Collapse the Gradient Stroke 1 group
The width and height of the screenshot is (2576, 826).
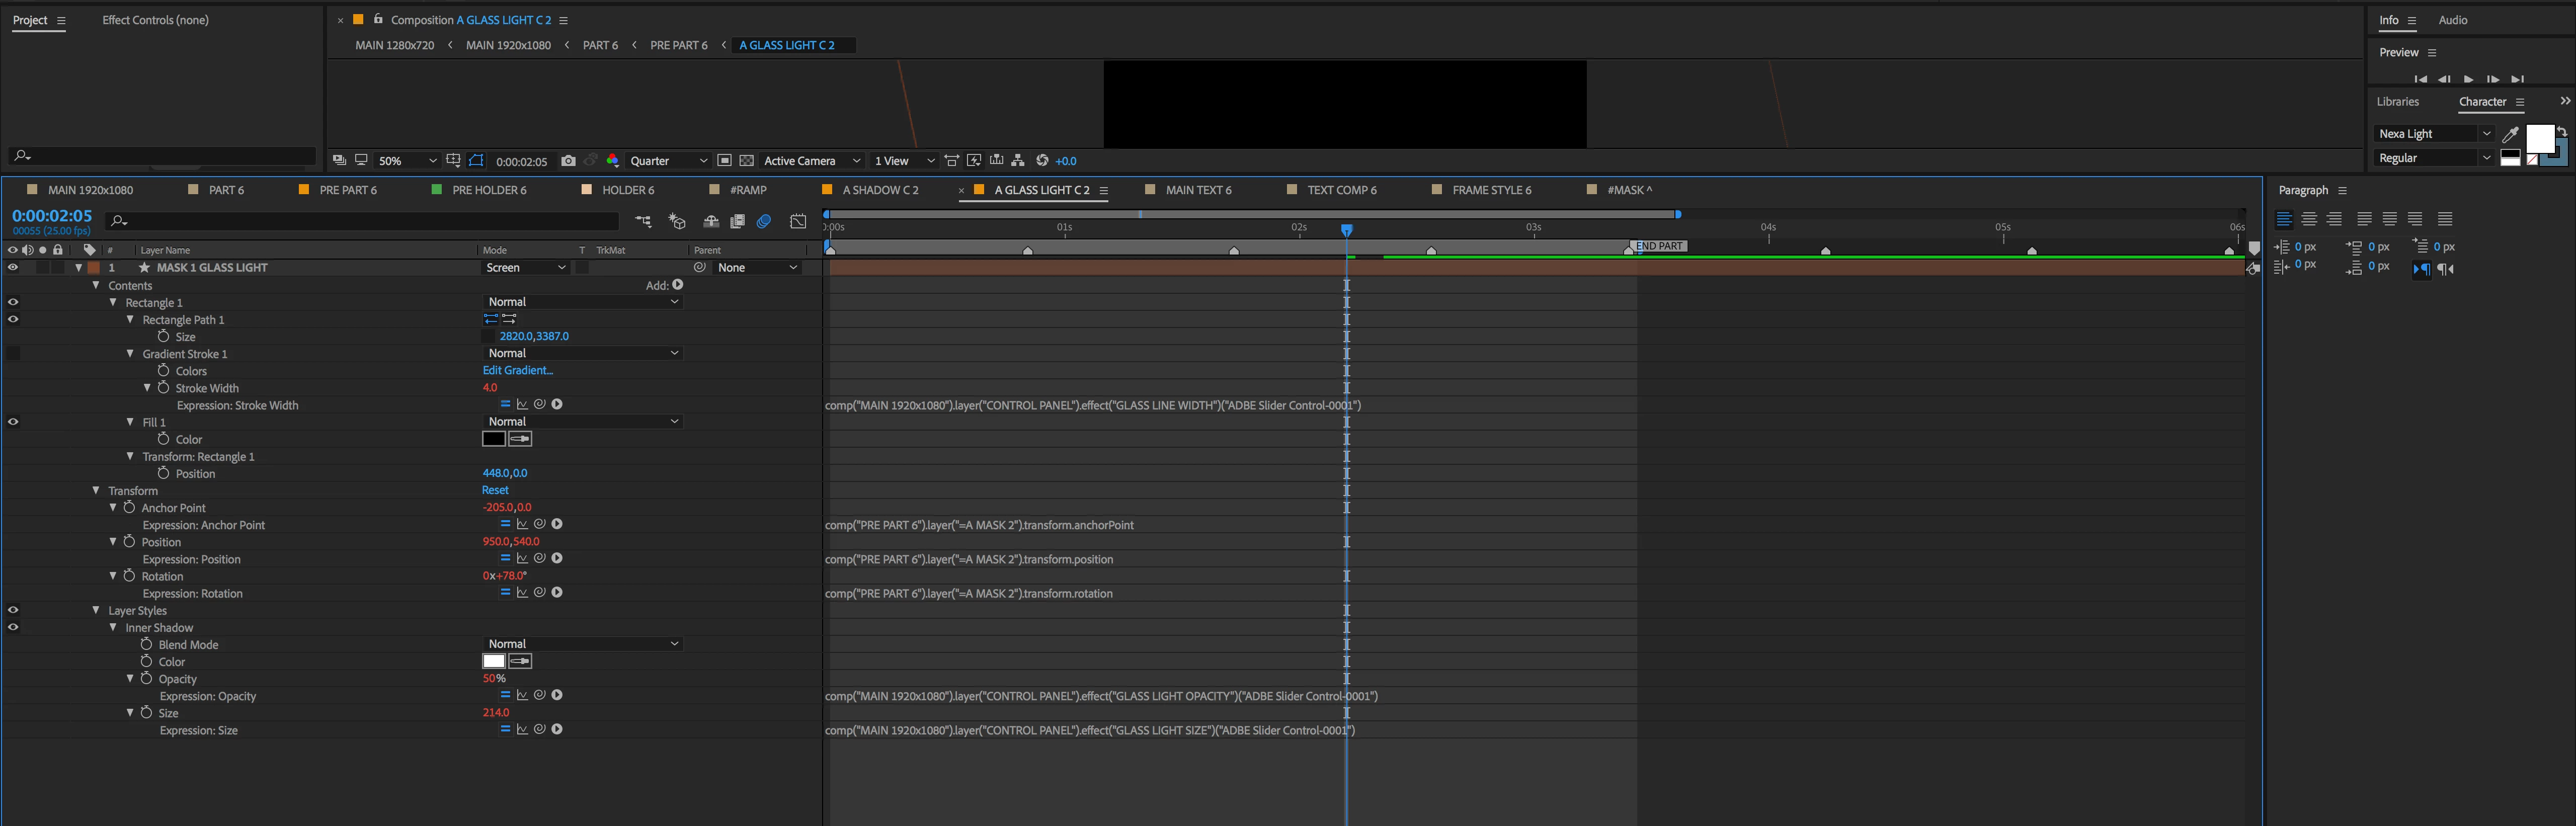point(130,354)
